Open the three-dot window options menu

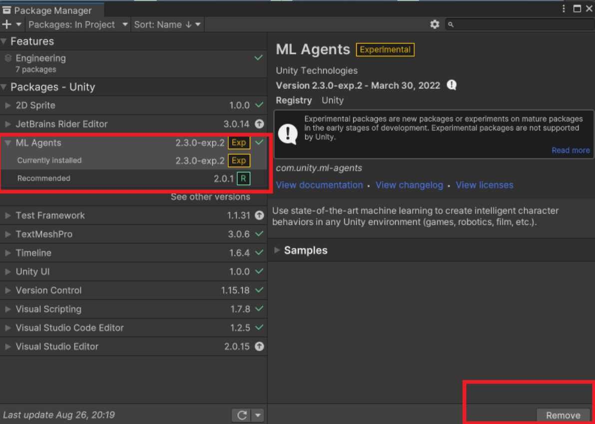click(x=564, y=8)
